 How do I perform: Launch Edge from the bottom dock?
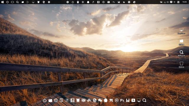(94, 100)
